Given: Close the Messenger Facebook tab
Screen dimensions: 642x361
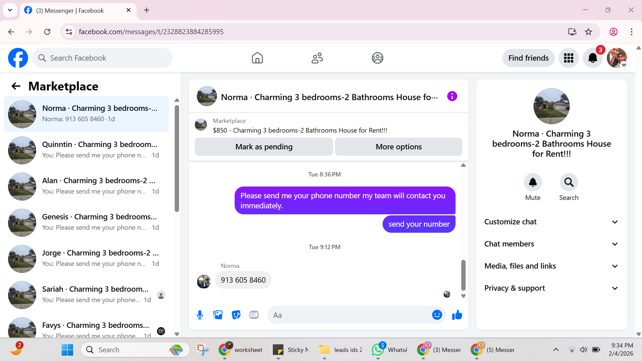Looking at the screenshot, I should (129, 10).
